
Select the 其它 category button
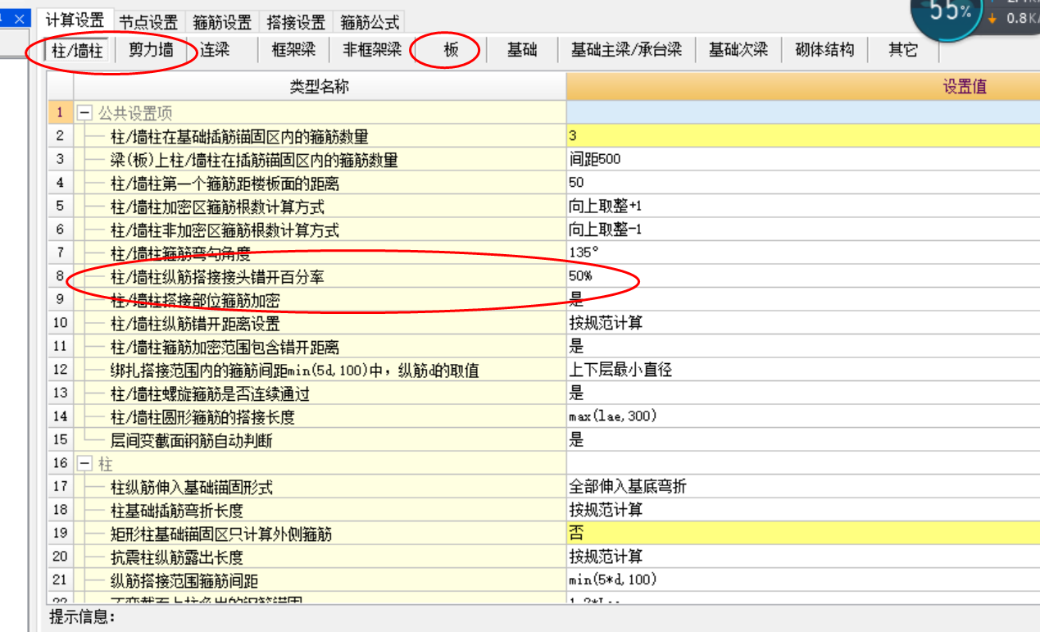[x=903, y=50]
